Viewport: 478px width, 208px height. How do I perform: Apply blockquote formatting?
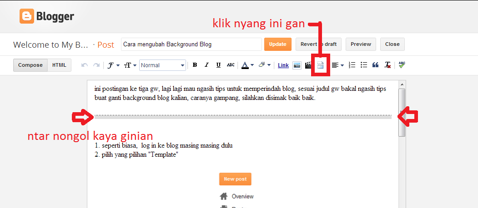pos(376,65)
